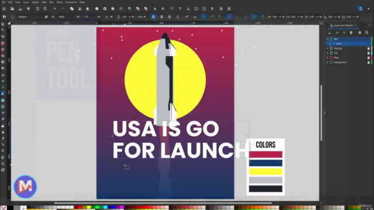The height and width of the screenshot is (210, 374).
Task: Select the Gradient tool
Action: pyautogui.click(x=2, y=100)
